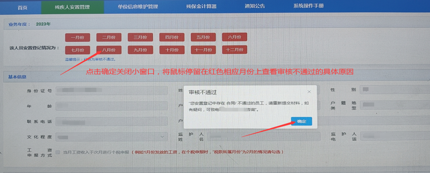Click the 二月份 month button
The image size is (430, 173).
click(109, 37)
